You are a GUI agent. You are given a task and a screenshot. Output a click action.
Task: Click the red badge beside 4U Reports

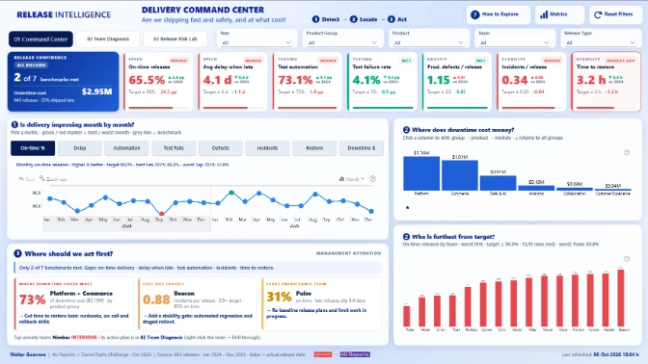click(323, 354)
